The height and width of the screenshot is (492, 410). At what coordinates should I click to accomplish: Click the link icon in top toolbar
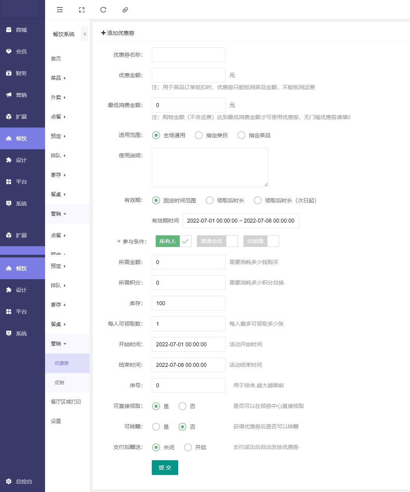[125, 10]
